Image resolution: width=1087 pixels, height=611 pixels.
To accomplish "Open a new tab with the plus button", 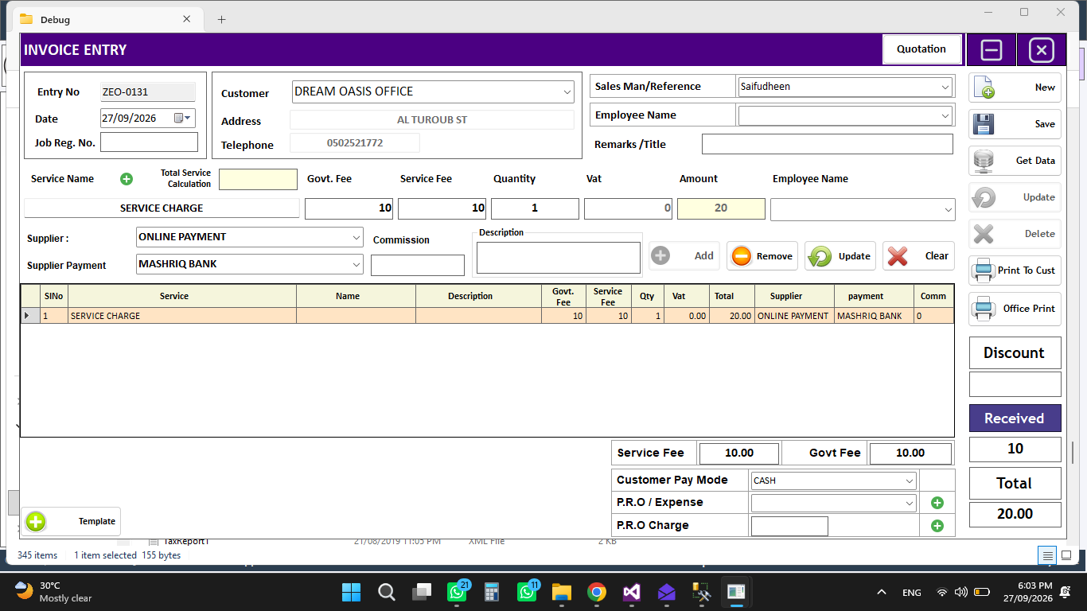I will click(x=221, y=20).
